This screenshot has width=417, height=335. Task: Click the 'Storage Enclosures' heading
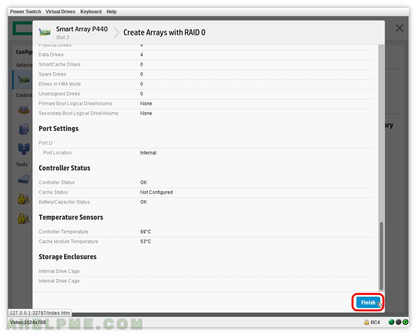(x=68, y=257)
